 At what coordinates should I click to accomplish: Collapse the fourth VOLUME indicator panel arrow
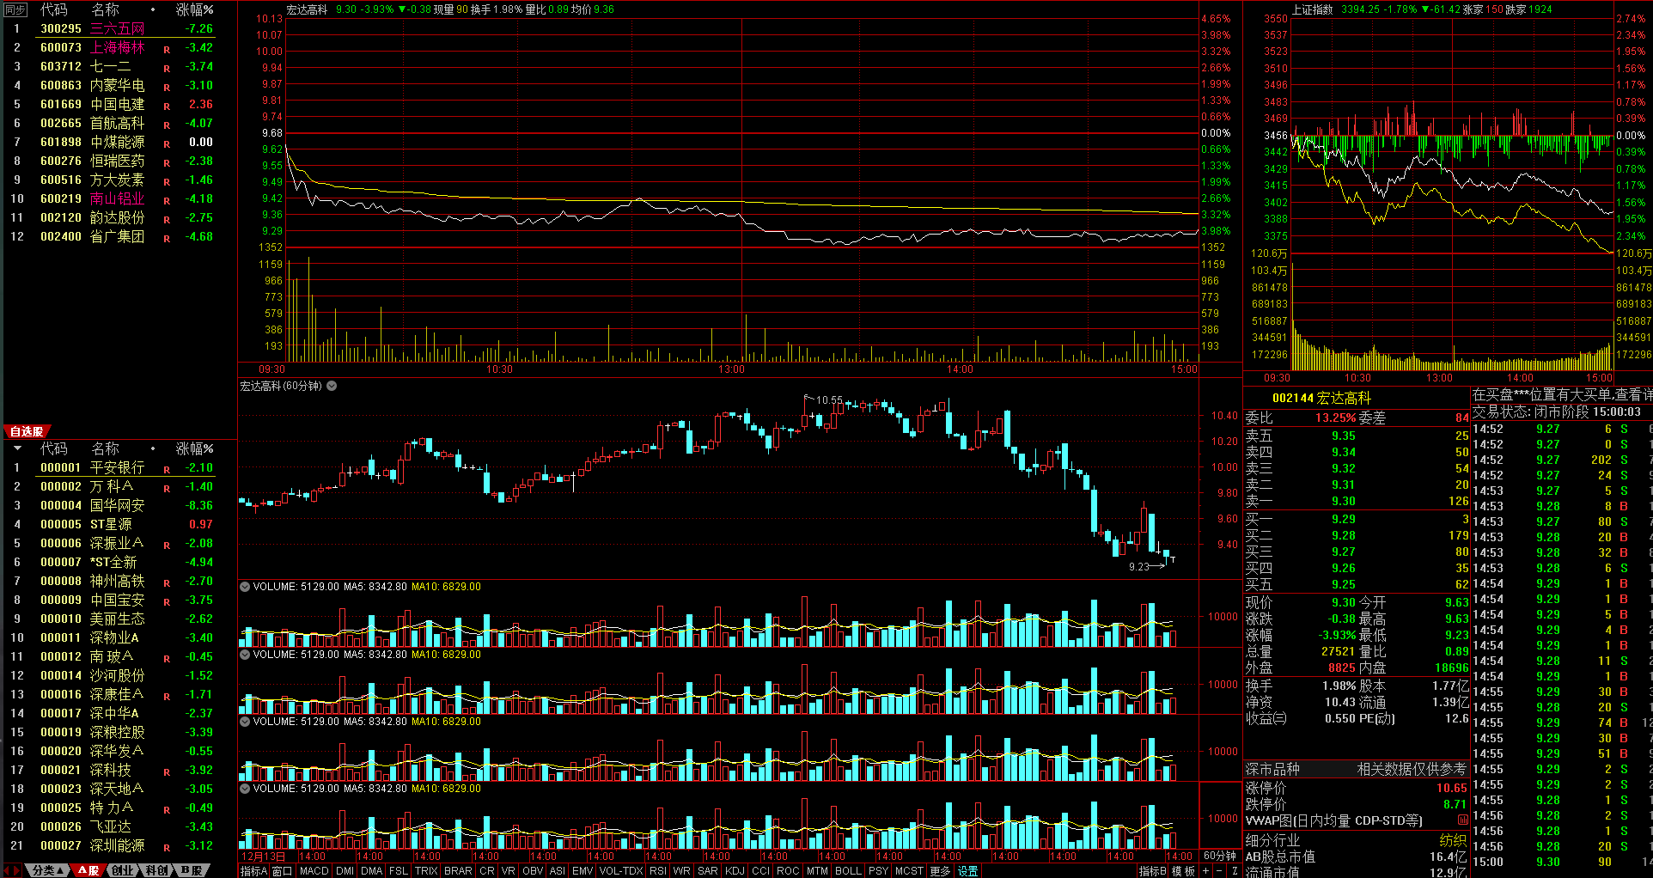click(x=245, y=789)
